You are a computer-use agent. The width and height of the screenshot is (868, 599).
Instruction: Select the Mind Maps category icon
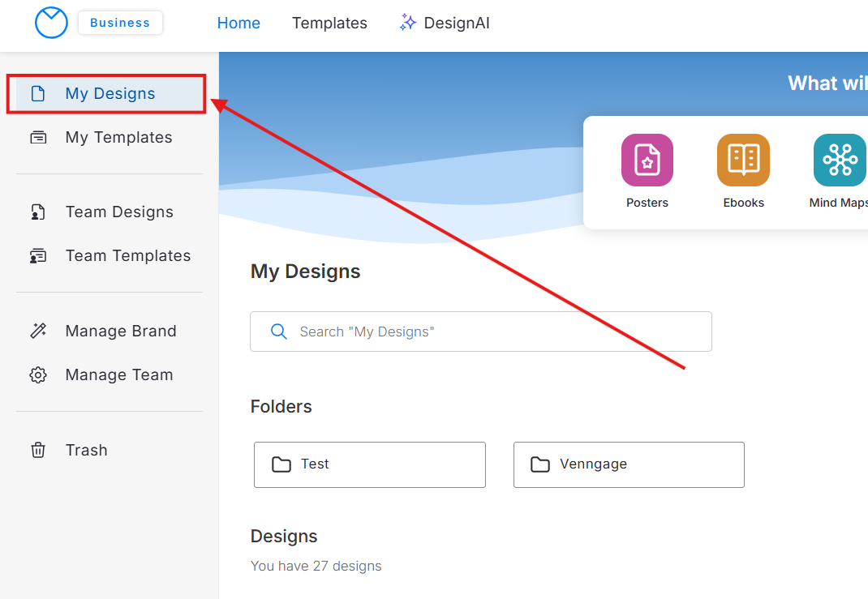pos(839,160)
